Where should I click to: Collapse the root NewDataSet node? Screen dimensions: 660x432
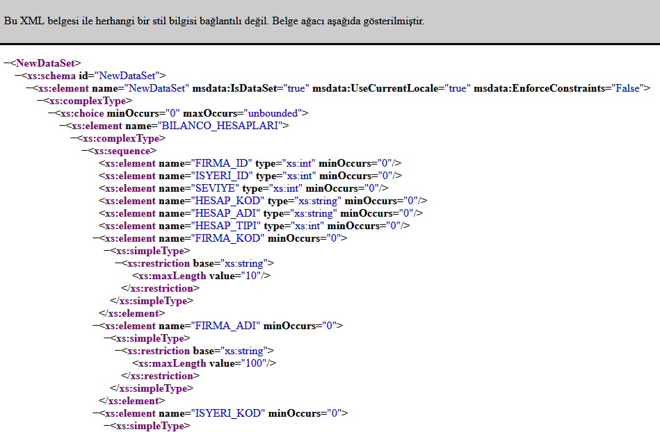click(6, 63)
